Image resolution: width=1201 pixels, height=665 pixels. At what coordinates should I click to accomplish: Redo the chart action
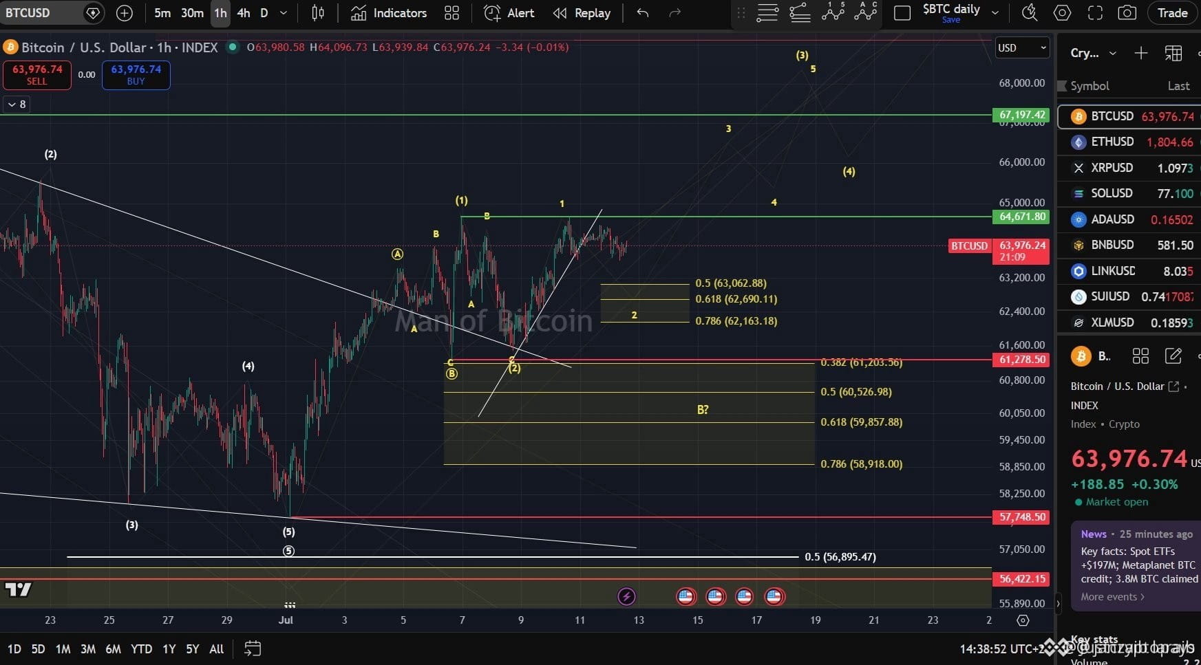(675, 13)
